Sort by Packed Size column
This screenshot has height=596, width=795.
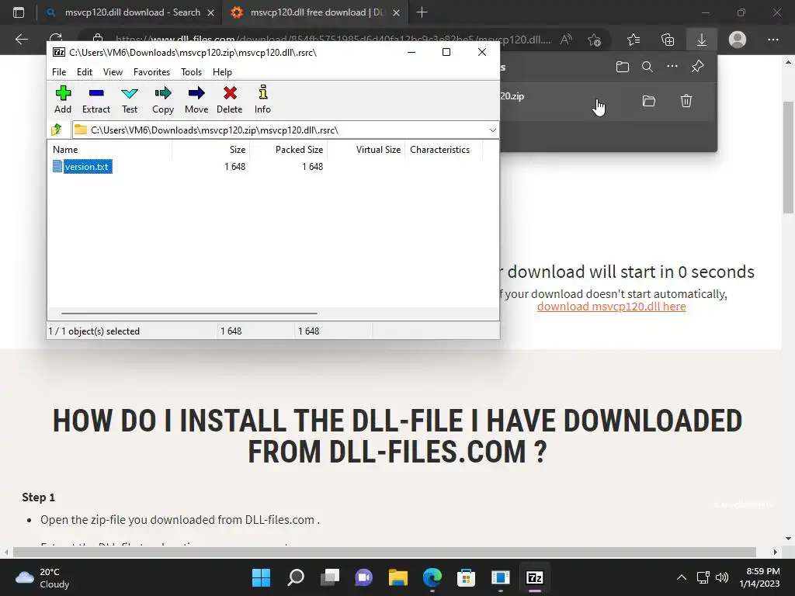(x=289, y=150)
